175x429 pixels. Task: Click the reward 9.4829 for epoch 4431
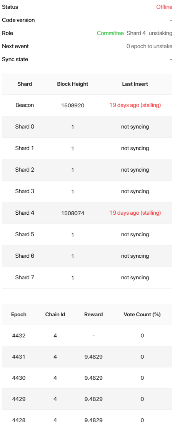(93, 357)
